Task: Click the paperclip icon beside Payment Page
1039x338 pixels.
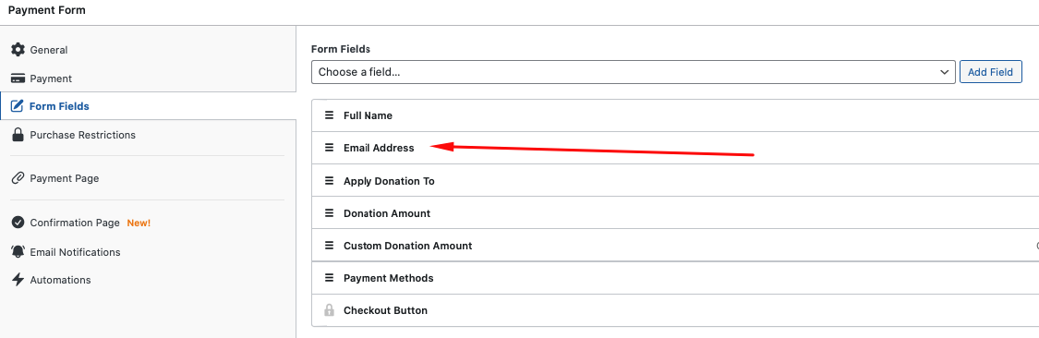Action: point(18,178)
